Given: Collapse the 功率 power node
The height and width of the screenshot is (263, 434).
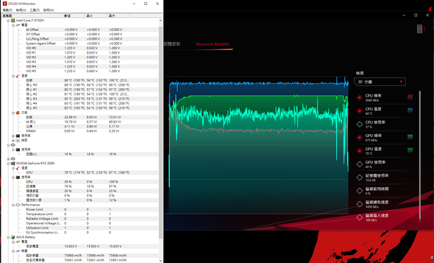Looking at the screenshot, I should coord(13,113).
